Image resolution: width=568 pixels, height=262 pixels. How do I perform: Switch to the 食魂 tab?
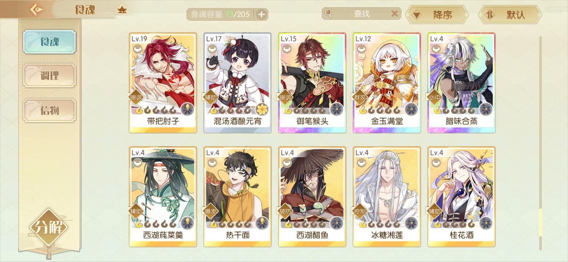coord(50,42)
